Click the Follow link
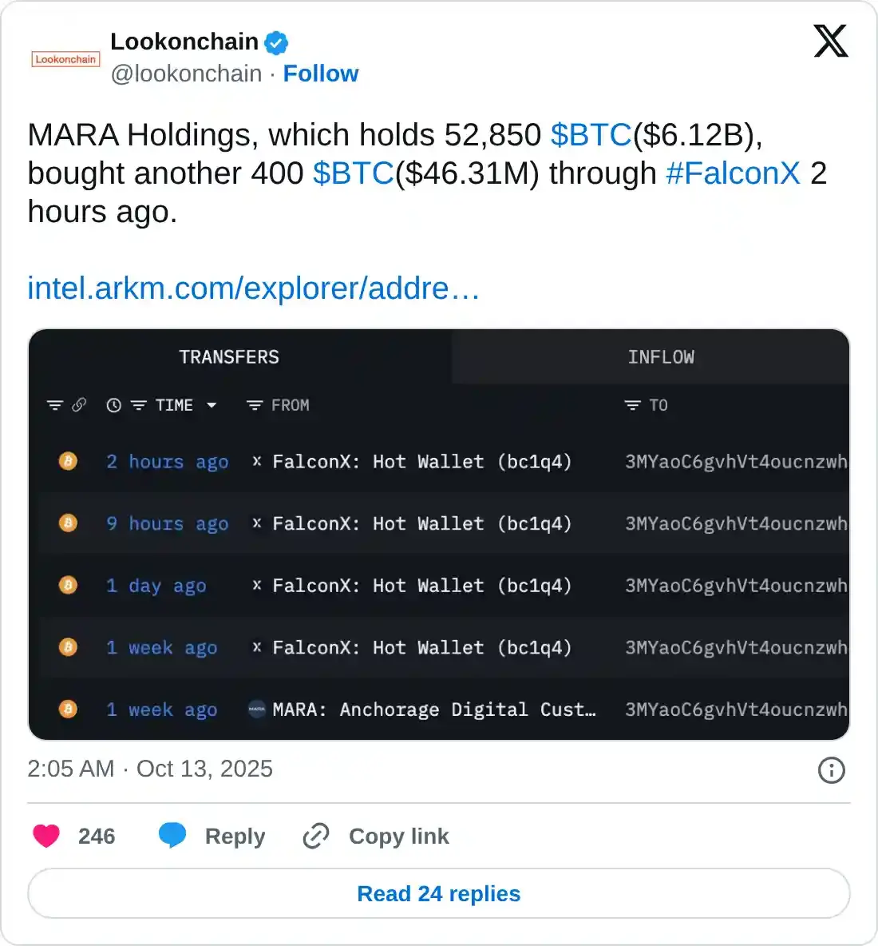 pyautogui.click(x=321, y=74)
